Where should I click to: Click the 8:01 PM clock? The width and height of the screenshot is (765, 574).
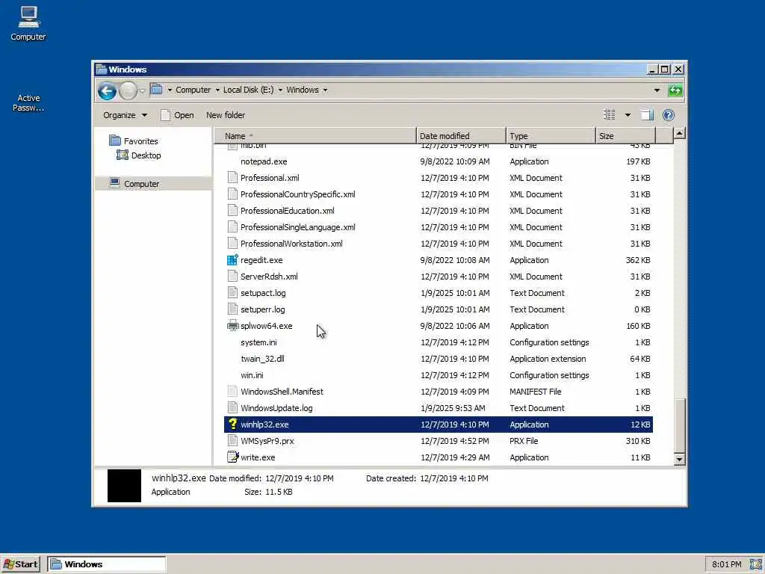pyautogui.click(x=726, y=564)
